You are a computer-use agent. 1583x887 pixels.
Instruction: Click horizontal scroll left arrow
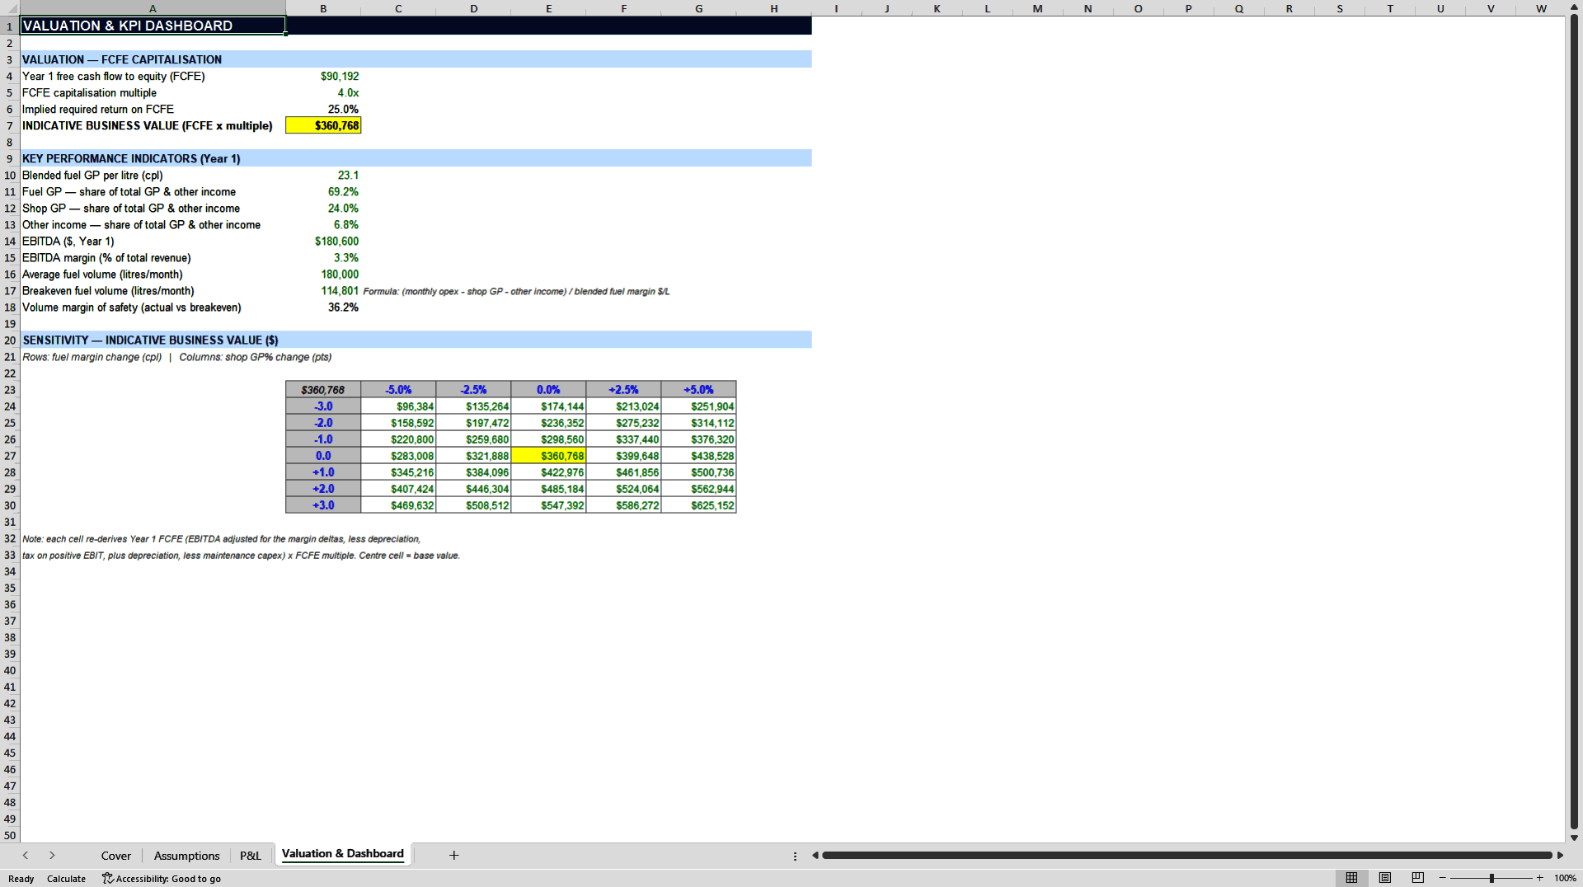point(815,855)
